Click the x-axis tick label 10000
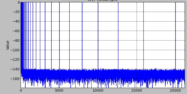 [98, 91]
